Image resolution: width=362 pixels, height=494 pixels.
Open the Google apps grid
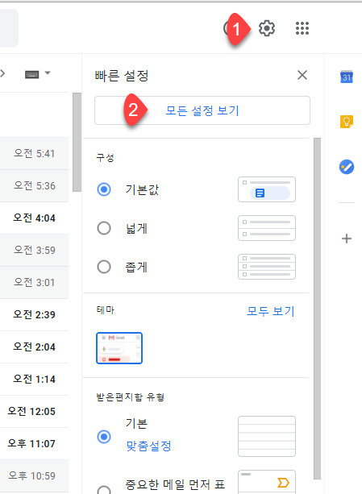click(x=302, y=28)
